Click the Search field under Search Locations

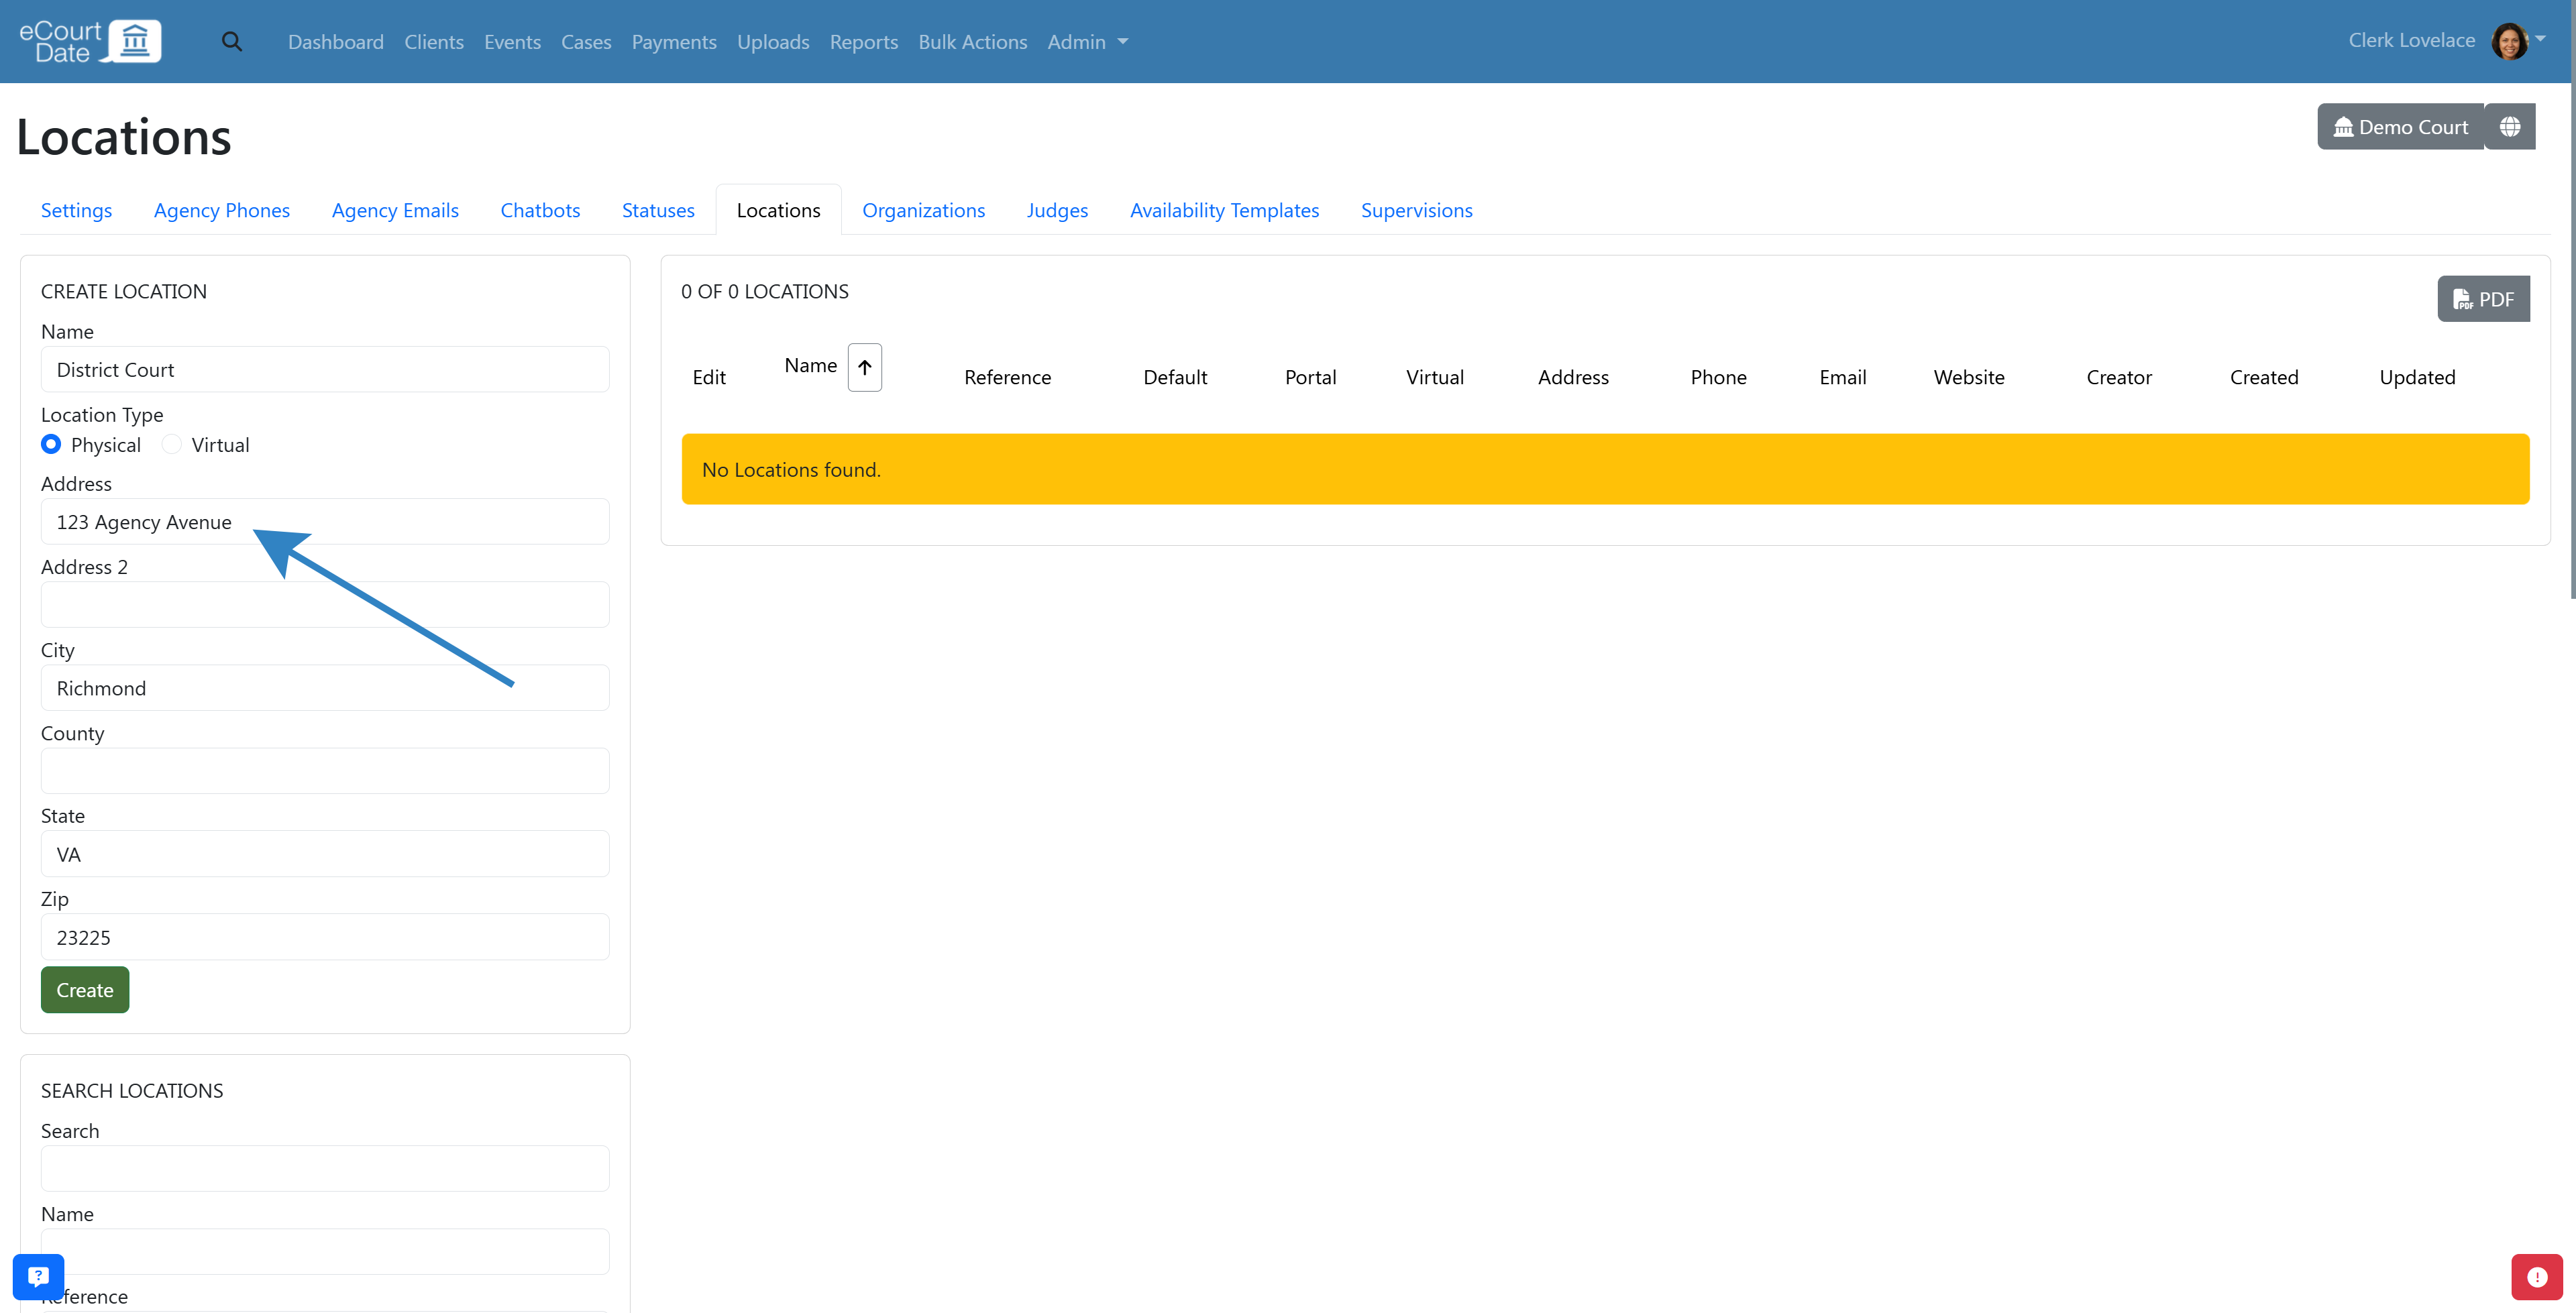coord(325,1169)
